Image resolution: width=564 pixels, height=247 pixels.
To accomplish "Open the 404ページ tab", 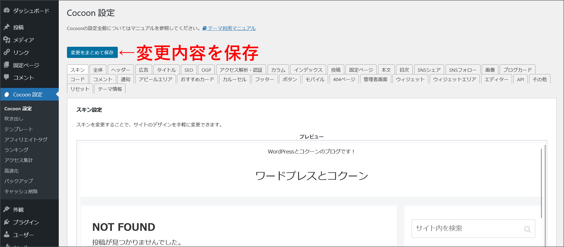I will [x=344, y=79].
